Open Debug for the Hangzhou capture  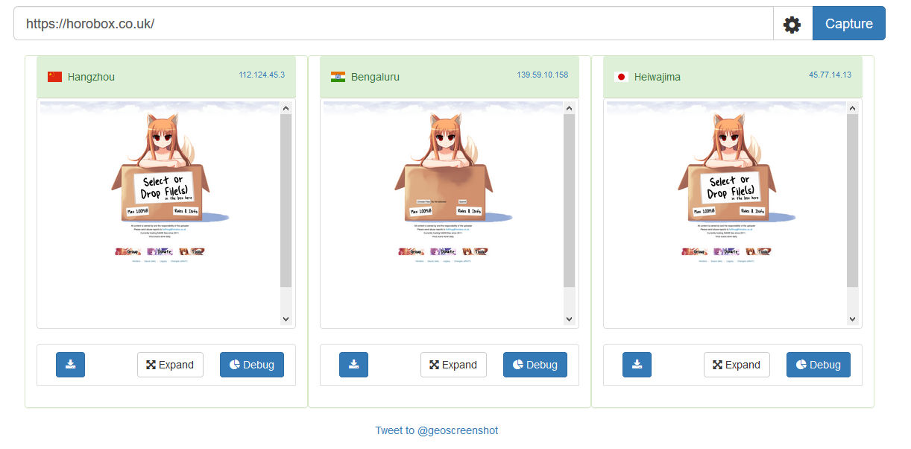pyautogui.click(x=252, y=365)
